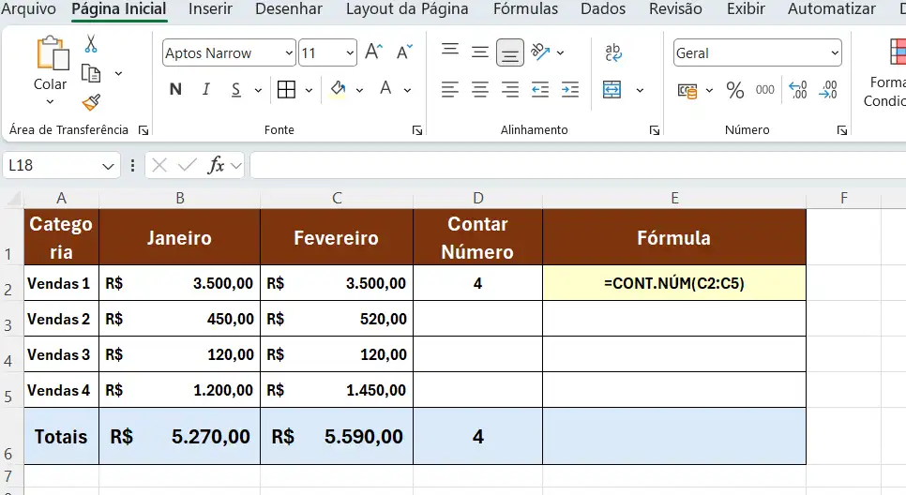Image resolution: width=906 pixels, height=495 pixels.
Task: Expand merge cells dropdown arrow
Action: 640,90
